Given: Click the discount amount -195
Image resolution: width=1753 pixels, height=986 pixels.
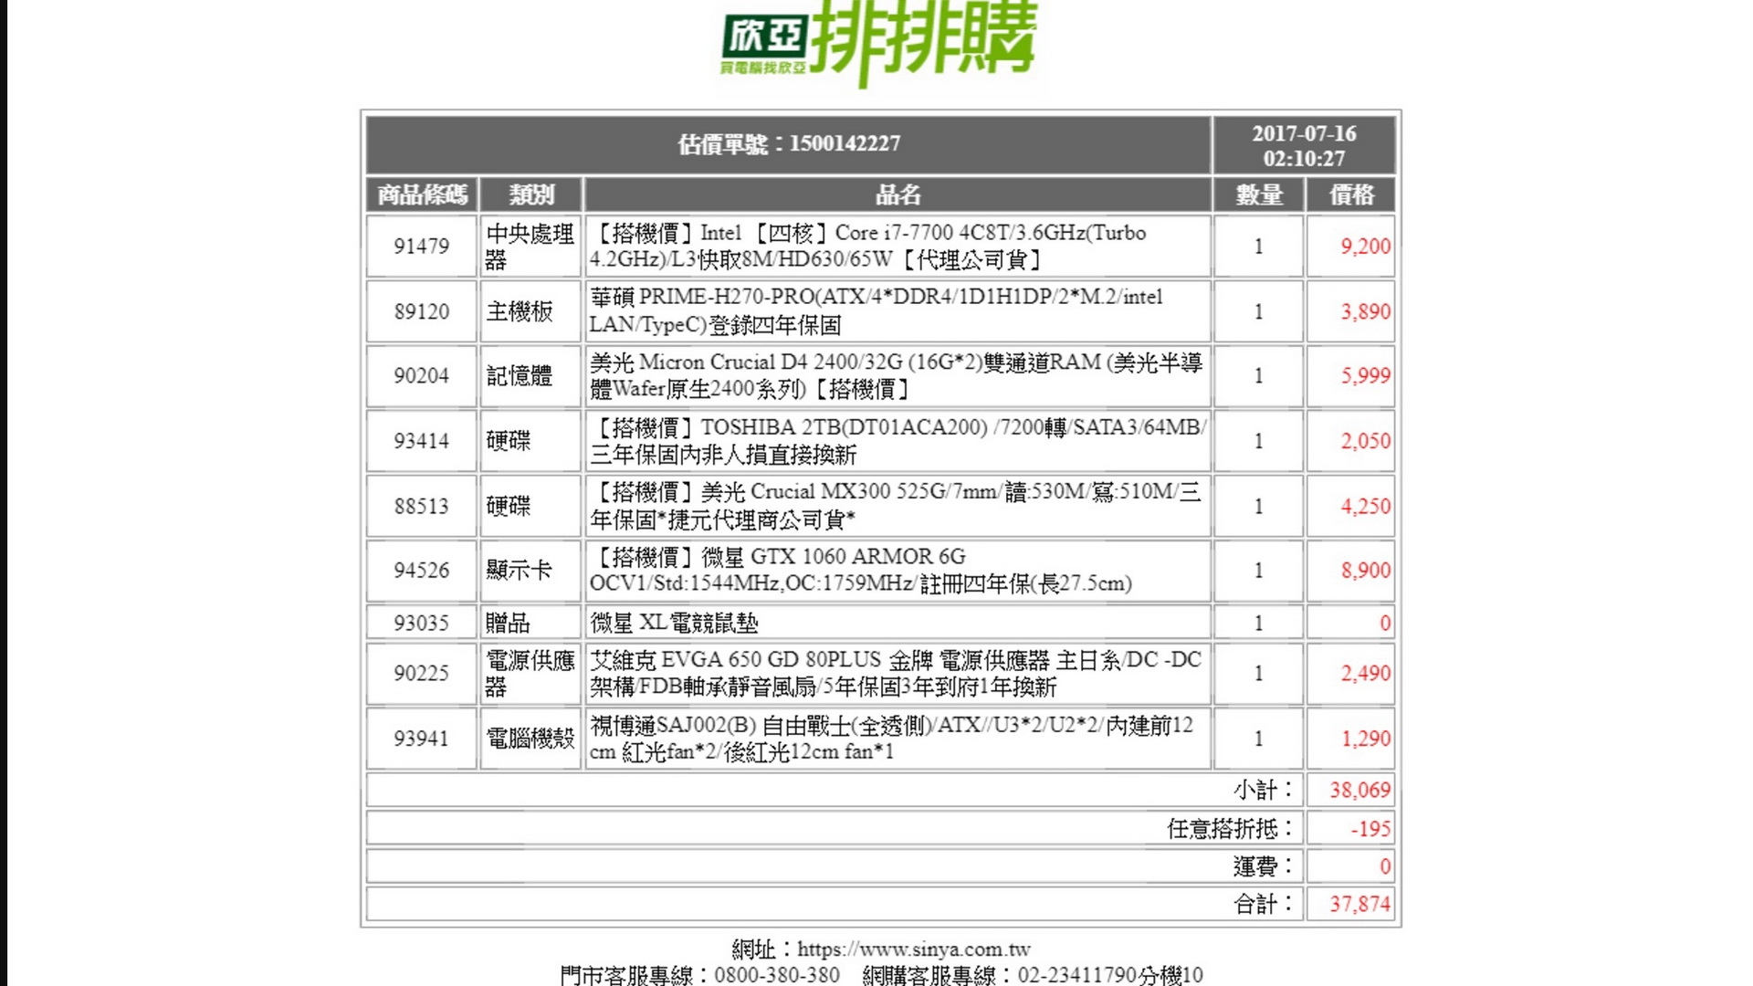Looking at the screenshot, I should pos(1370,829).
